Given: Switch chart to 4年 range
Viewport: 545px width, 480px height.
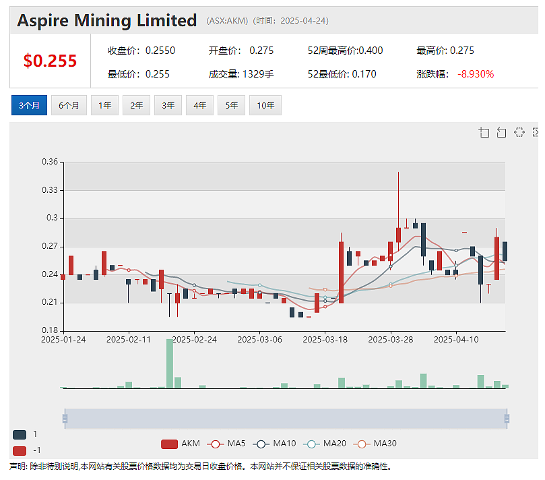Looking at the screenshot, I should click(x=199, y=105).
